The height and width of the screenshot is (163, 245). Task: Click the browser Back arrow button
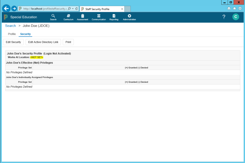pyautogui.click(x=6, y=8)
